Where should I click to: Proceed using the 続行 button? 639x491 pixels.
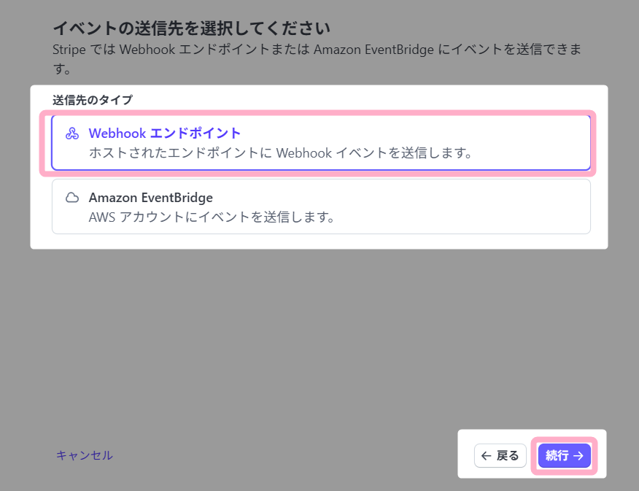(564, 456)
